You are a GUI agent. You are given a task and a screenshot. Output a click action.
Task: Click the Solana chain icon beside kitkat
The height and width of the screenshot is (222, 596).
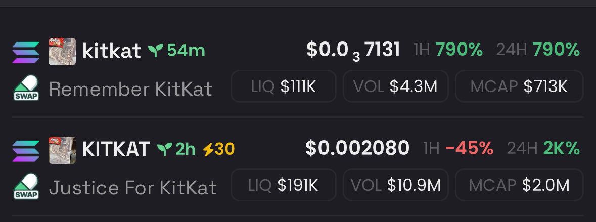tap(26, 52)
